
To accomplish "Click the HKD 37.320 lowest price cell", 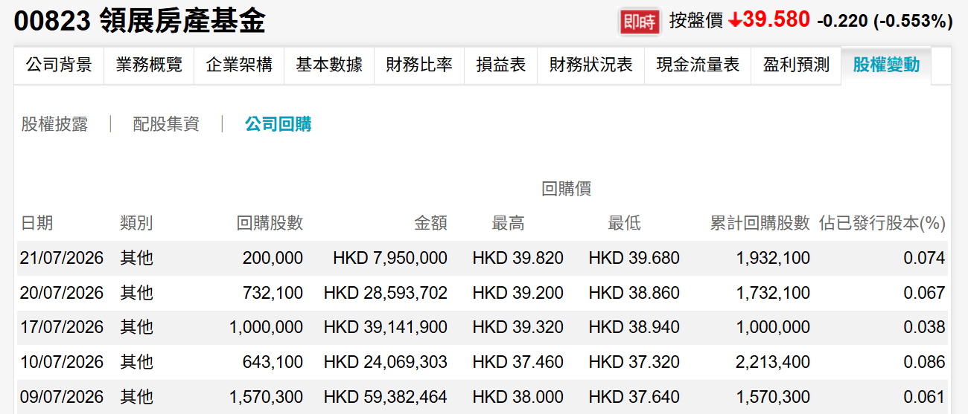I will 634,362.
